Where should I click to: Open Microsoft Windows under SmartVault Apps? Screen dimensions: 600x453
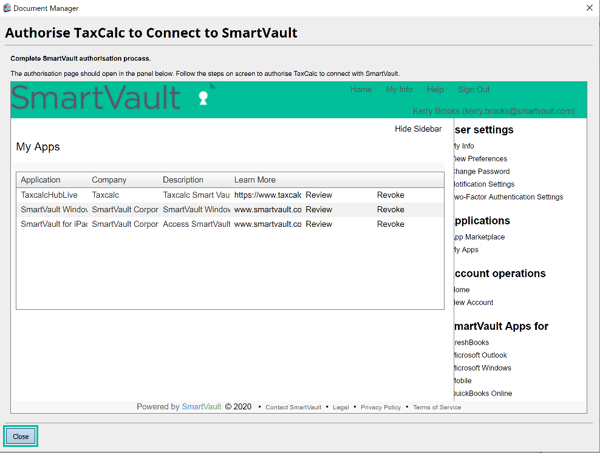click(482, 368)
